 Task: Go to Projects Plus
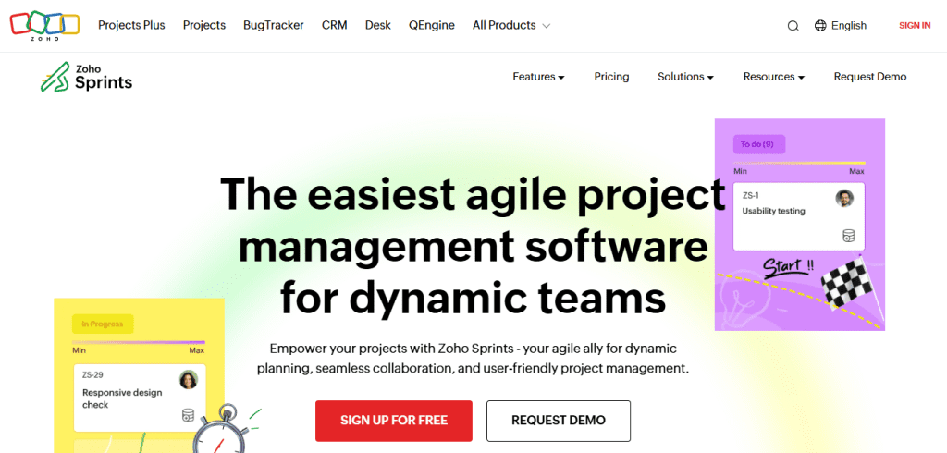click(x=131, y=25)
